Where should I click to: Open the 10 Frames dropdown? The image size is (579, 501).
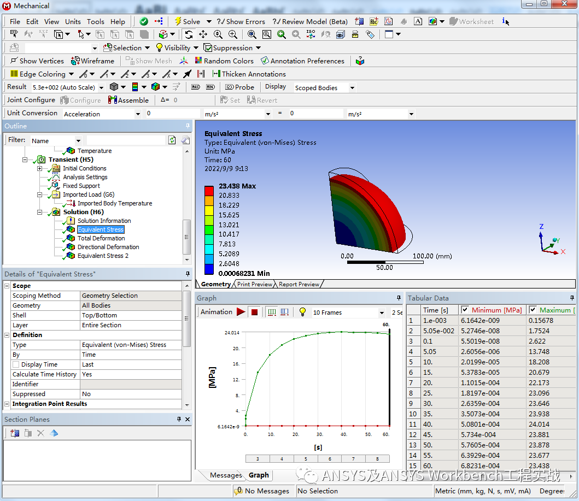click(382, 313)
